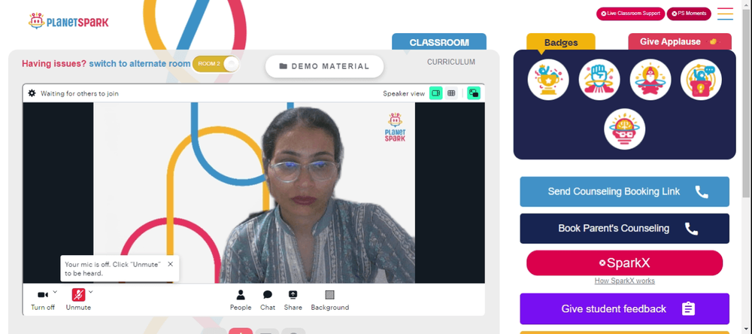Toggle the ROOM 2 switch
752x334 pixels.
(215, 64)
